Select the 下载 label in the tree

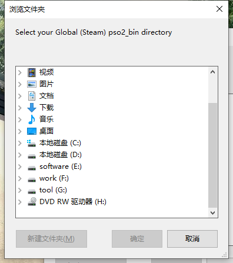tap(46, 108)
